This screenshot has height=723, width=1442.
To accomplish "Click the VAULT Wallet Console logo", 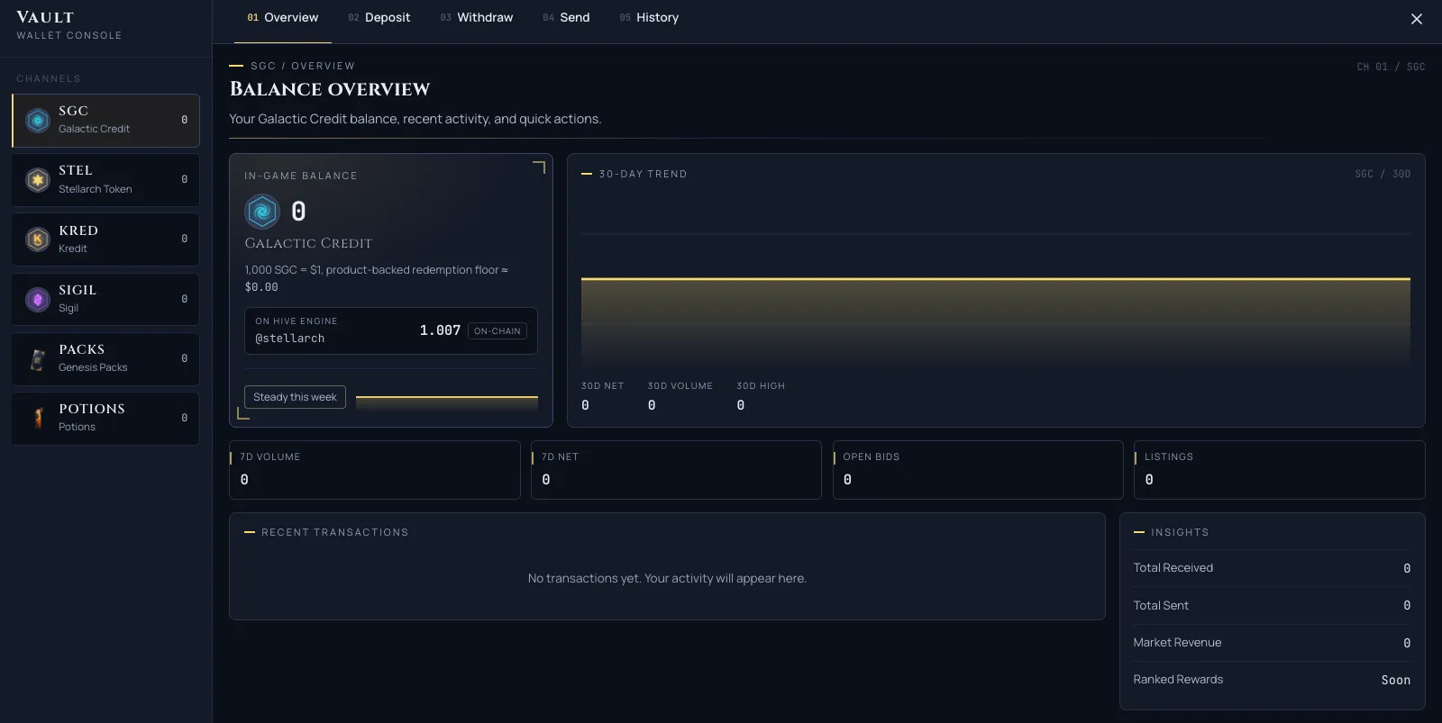I will [x=68, y=25].
